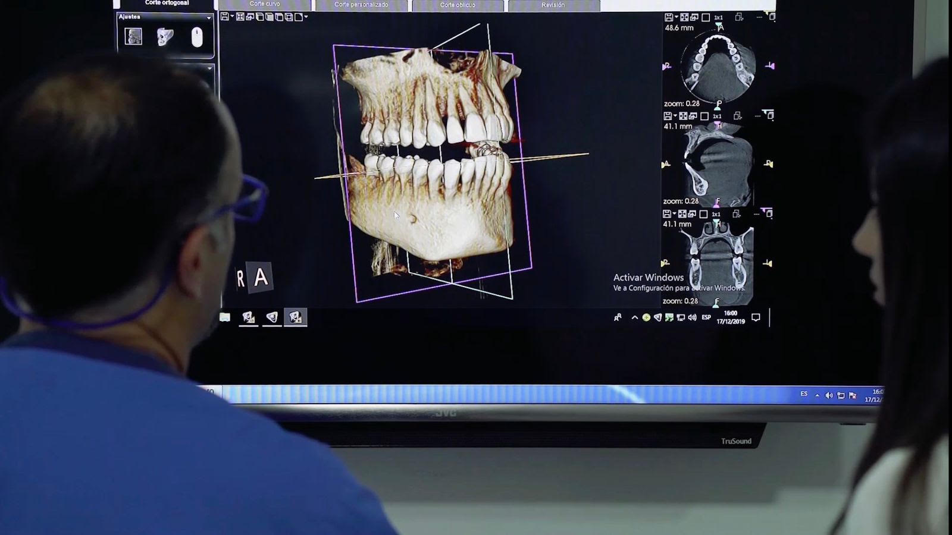The image size is (952, 535).
Task: Collapse the Ajustes panel dropdown arrow
Action: pyautogui.click(x=208, y=18)
